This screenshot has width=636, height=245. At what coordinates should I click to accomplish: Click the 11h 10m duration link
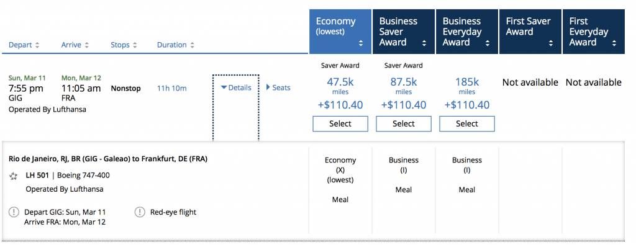(x=172, y=88)
